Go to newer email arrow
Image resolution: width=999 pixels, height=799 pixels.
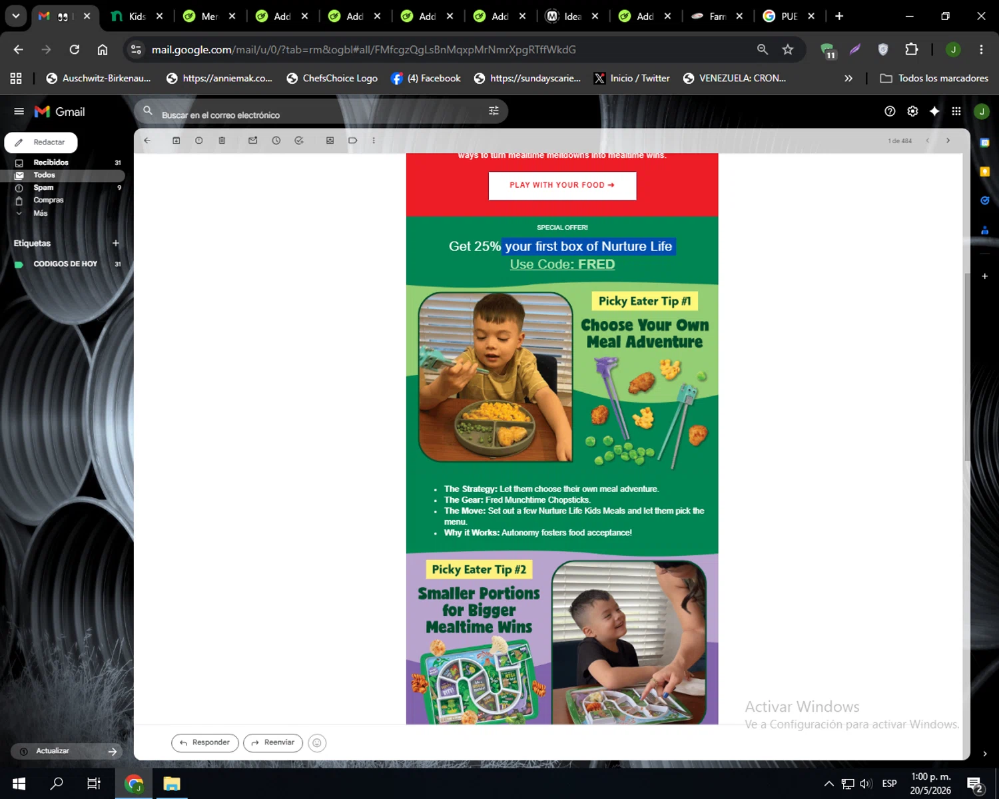pos(928,140)
